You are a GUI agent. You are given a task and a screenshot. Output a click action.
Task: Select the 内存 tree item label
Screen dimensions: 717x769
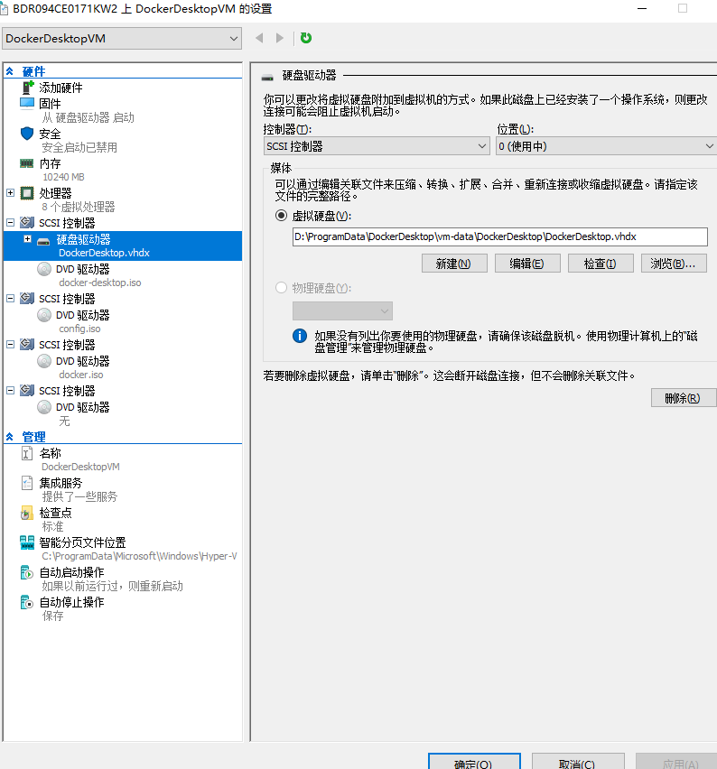click(50, 163)
